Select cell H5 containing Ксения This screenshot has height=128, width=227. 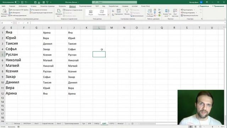[x=49, y=55]
